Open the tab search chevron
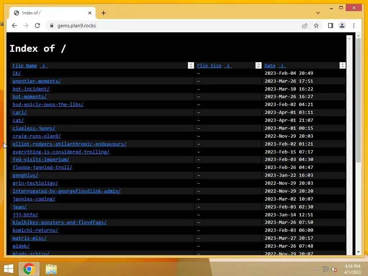The height and width of the screenshot is (276, 368). tap(318, 13)
